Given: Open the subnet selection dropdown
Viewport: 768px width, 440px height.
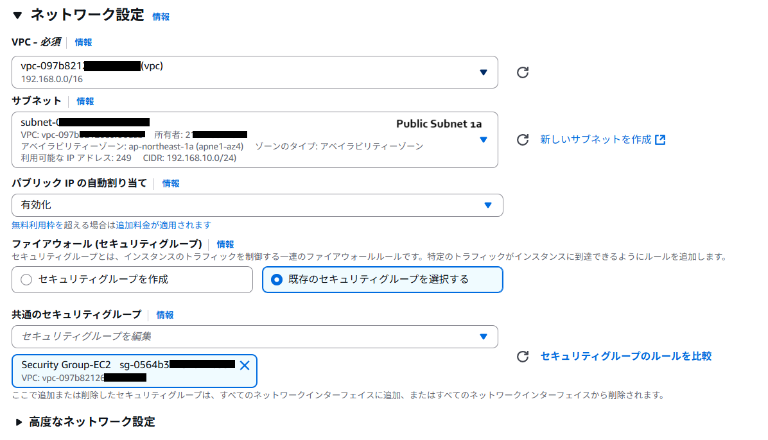Looking at the screenshot, I should pyautogui.click(x=484, y=139).
